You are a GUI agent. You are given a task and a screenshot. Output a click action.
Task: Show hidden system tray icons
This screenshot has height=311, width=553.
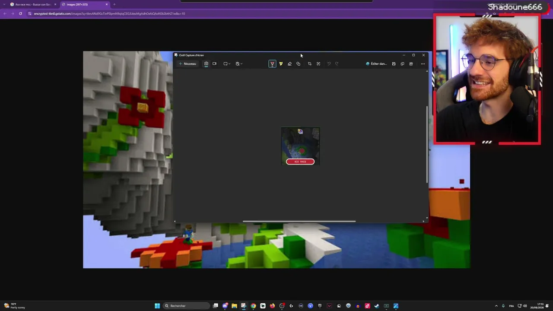[x=496, y=306]
